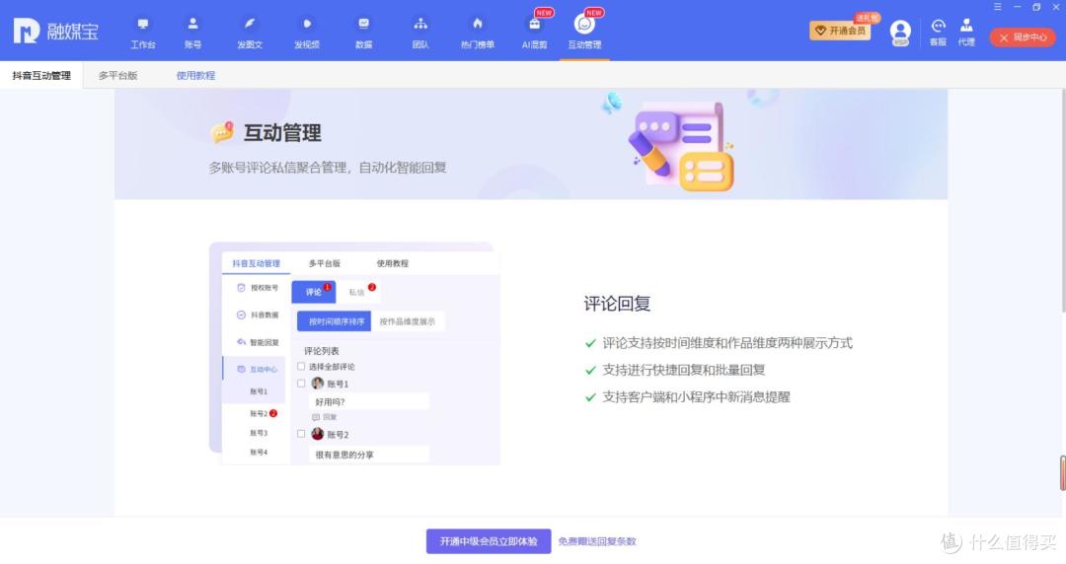The image size is (1066, 564).
Task: Open the 工作台 workbench icon
Action: 143,33
